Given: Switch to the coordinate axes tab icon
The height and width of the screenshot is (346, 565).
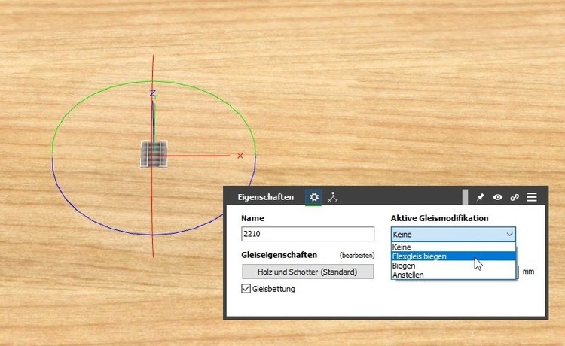Looking at the screenshot, I should click(x=333, y=197).
